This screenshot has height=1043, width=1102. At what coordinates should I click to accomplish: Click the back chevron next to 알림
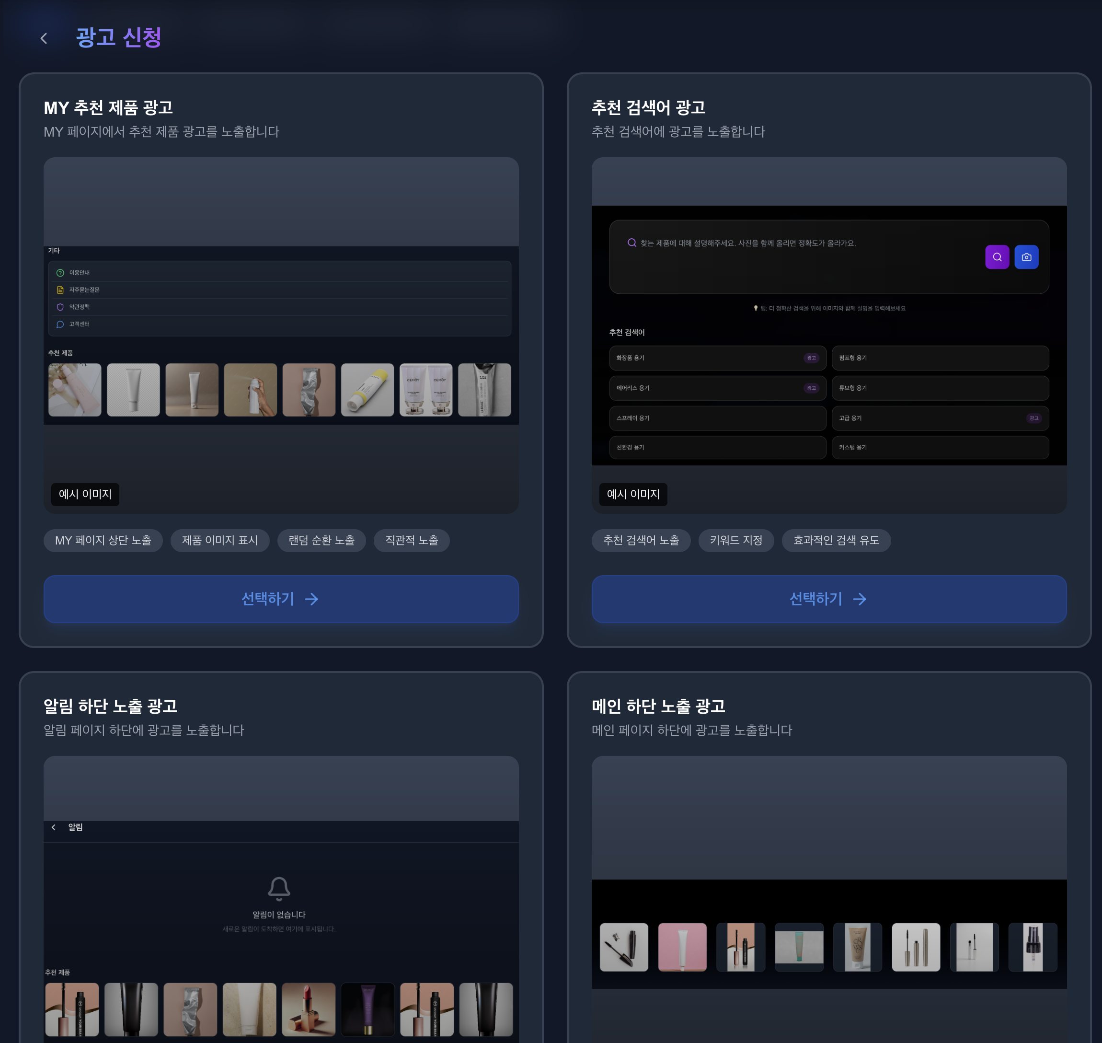click(x=53, y=827)
